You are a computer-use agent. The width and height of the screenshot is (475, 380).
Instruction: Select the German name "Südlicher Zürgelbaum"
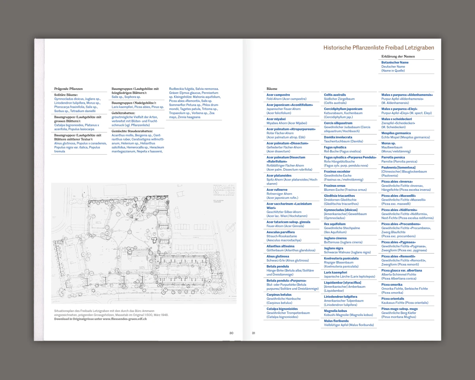[x=339, y=99]
